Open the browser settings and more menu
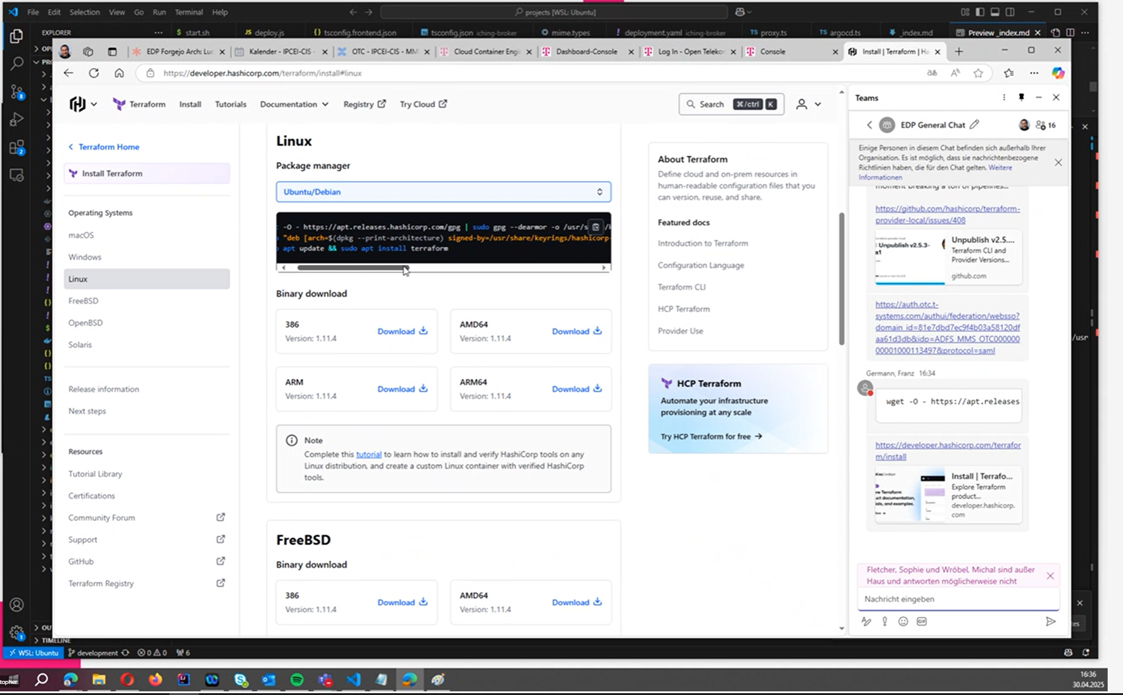Screen dimensions: 1123x695 coord(1034,73)
